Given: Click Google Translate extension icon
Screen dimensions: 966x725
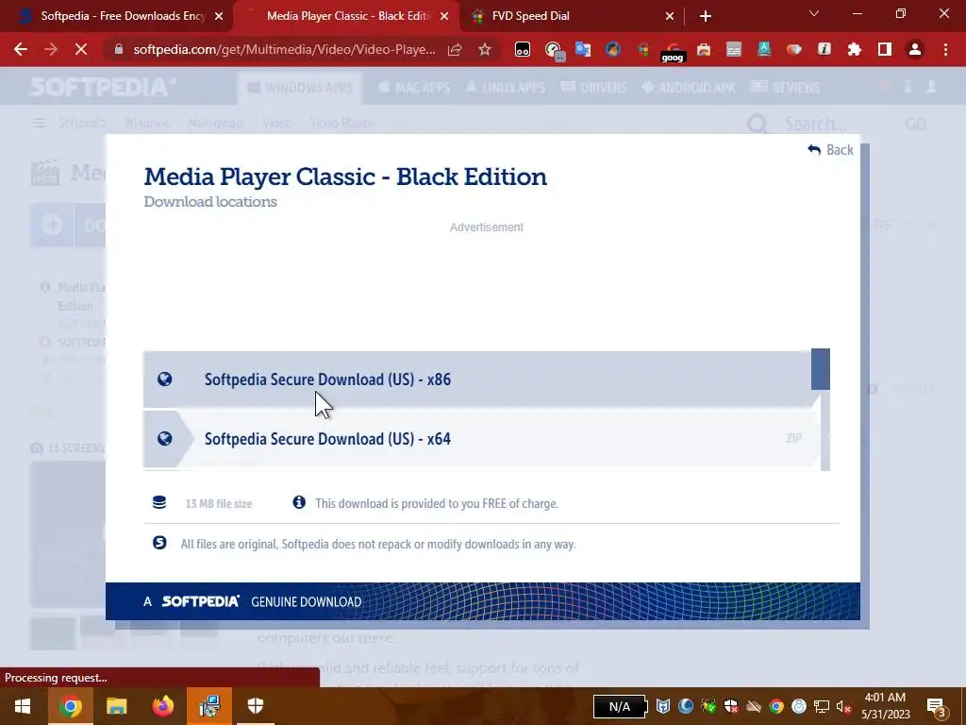Looking at the screenshot, I should 583,49.
